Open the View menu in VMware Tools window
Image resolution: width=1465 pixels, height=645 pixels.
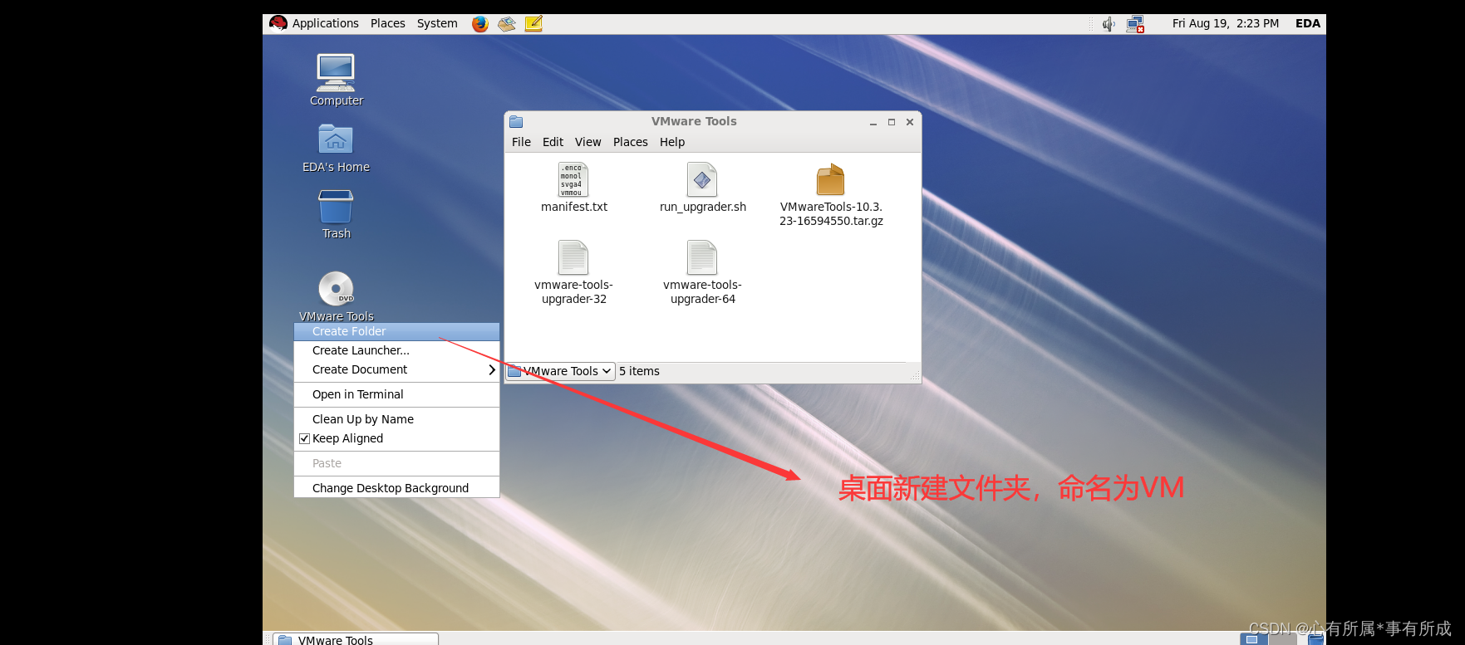pyautogui.click(x=587, y=142)
